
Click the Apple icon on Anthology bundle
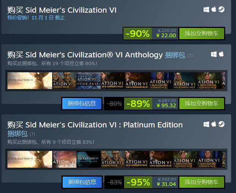tap(221, 54)
